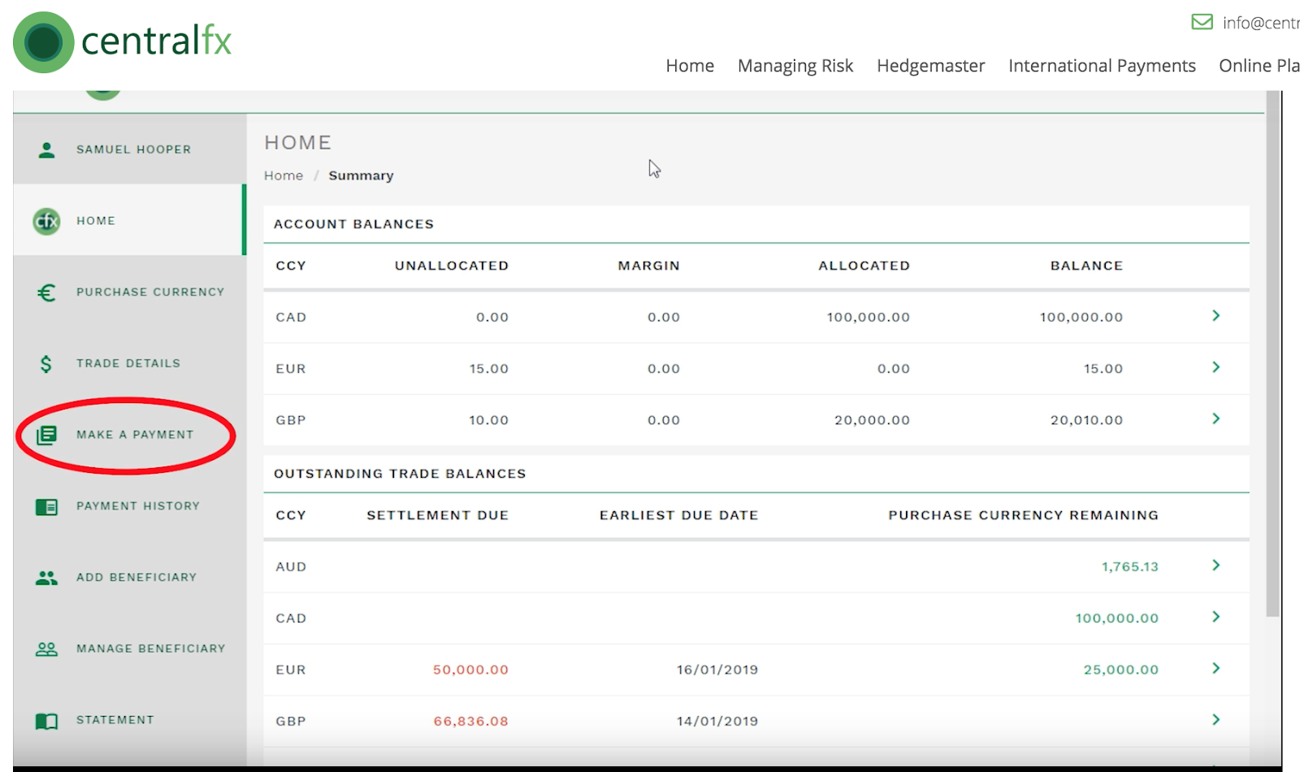Select International Payments in top navigation
This screenshot has height=772, width=1300.
tap(1102, 66)
